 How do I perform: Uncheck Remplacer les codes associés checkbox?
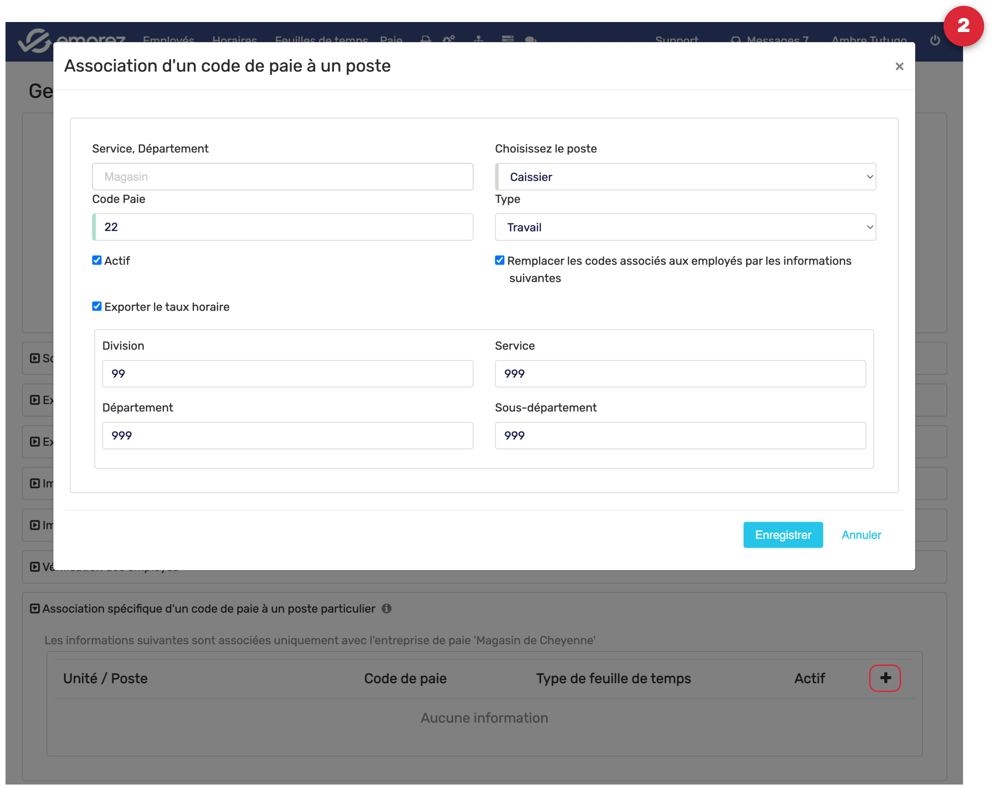pos(499,260)
